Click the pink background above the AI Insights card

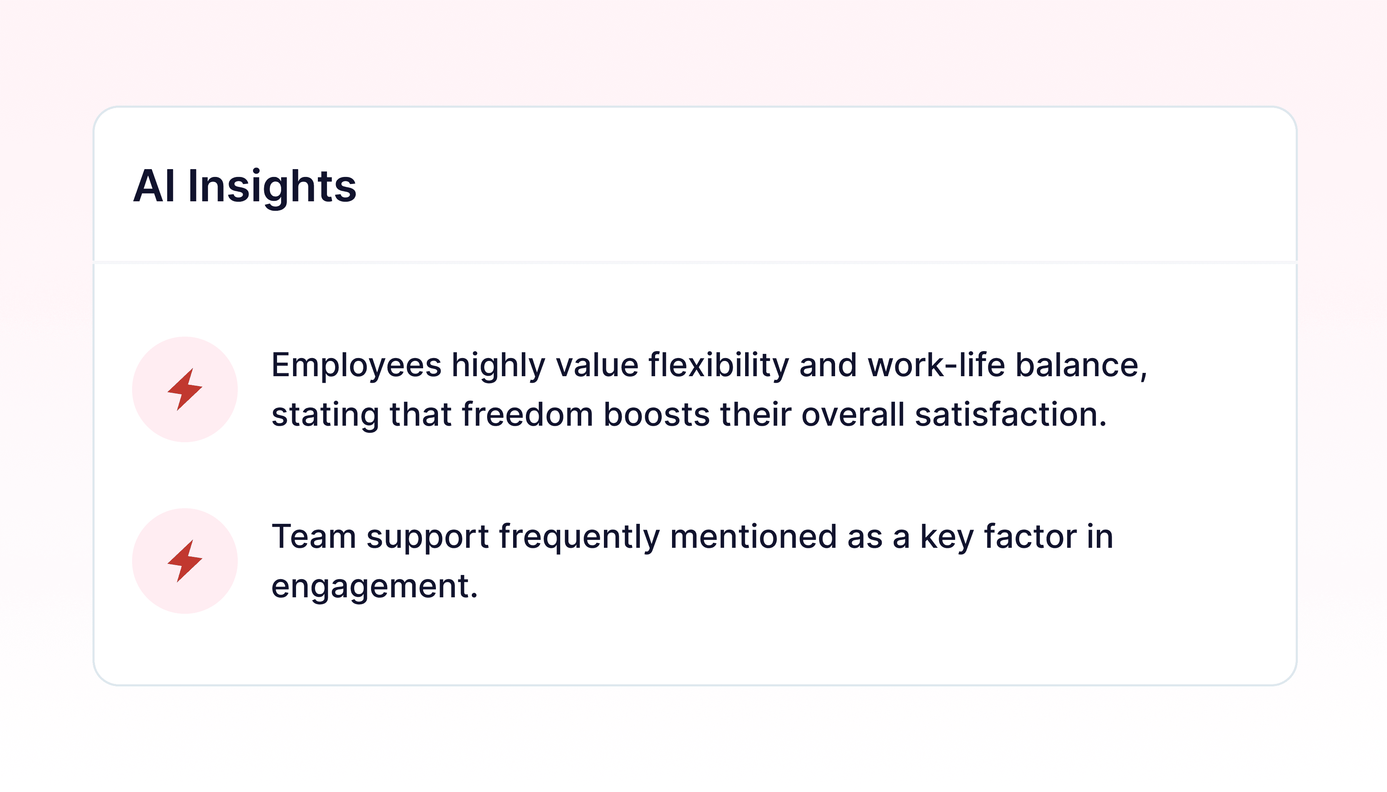[x=693, y=52]
